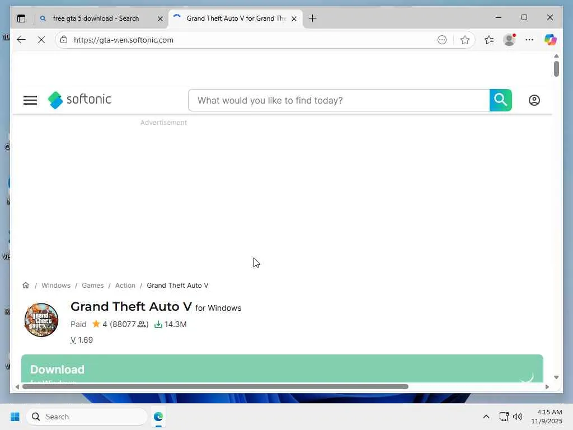573x430 pixels.
Task: Open the Windows breadcrumb link
Action: click(56, 285)
